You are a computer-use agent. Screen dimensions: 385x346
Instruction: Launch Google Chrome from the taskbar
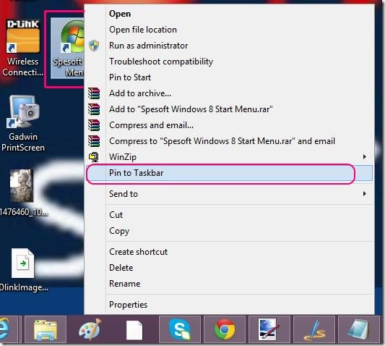[225, 329]
